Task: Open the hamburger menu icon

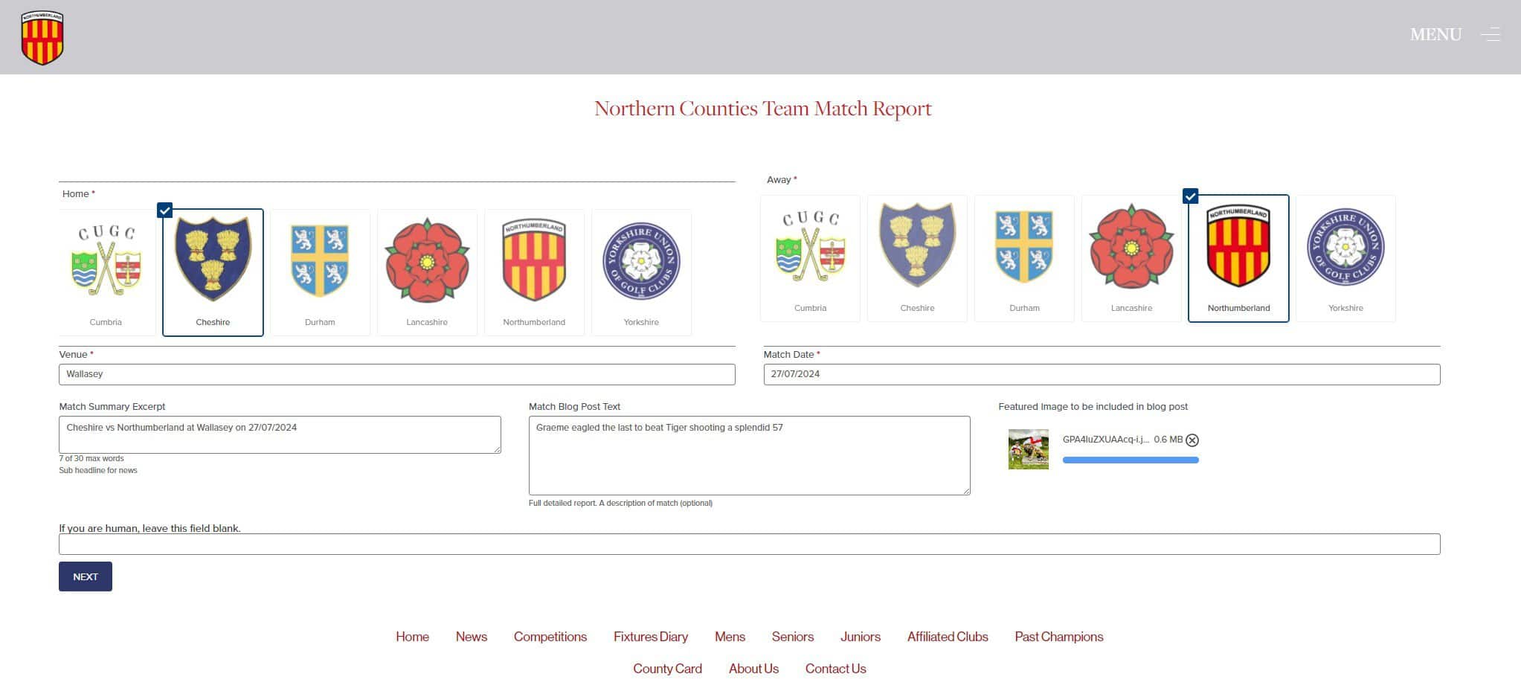Action: pos(1490,34)
